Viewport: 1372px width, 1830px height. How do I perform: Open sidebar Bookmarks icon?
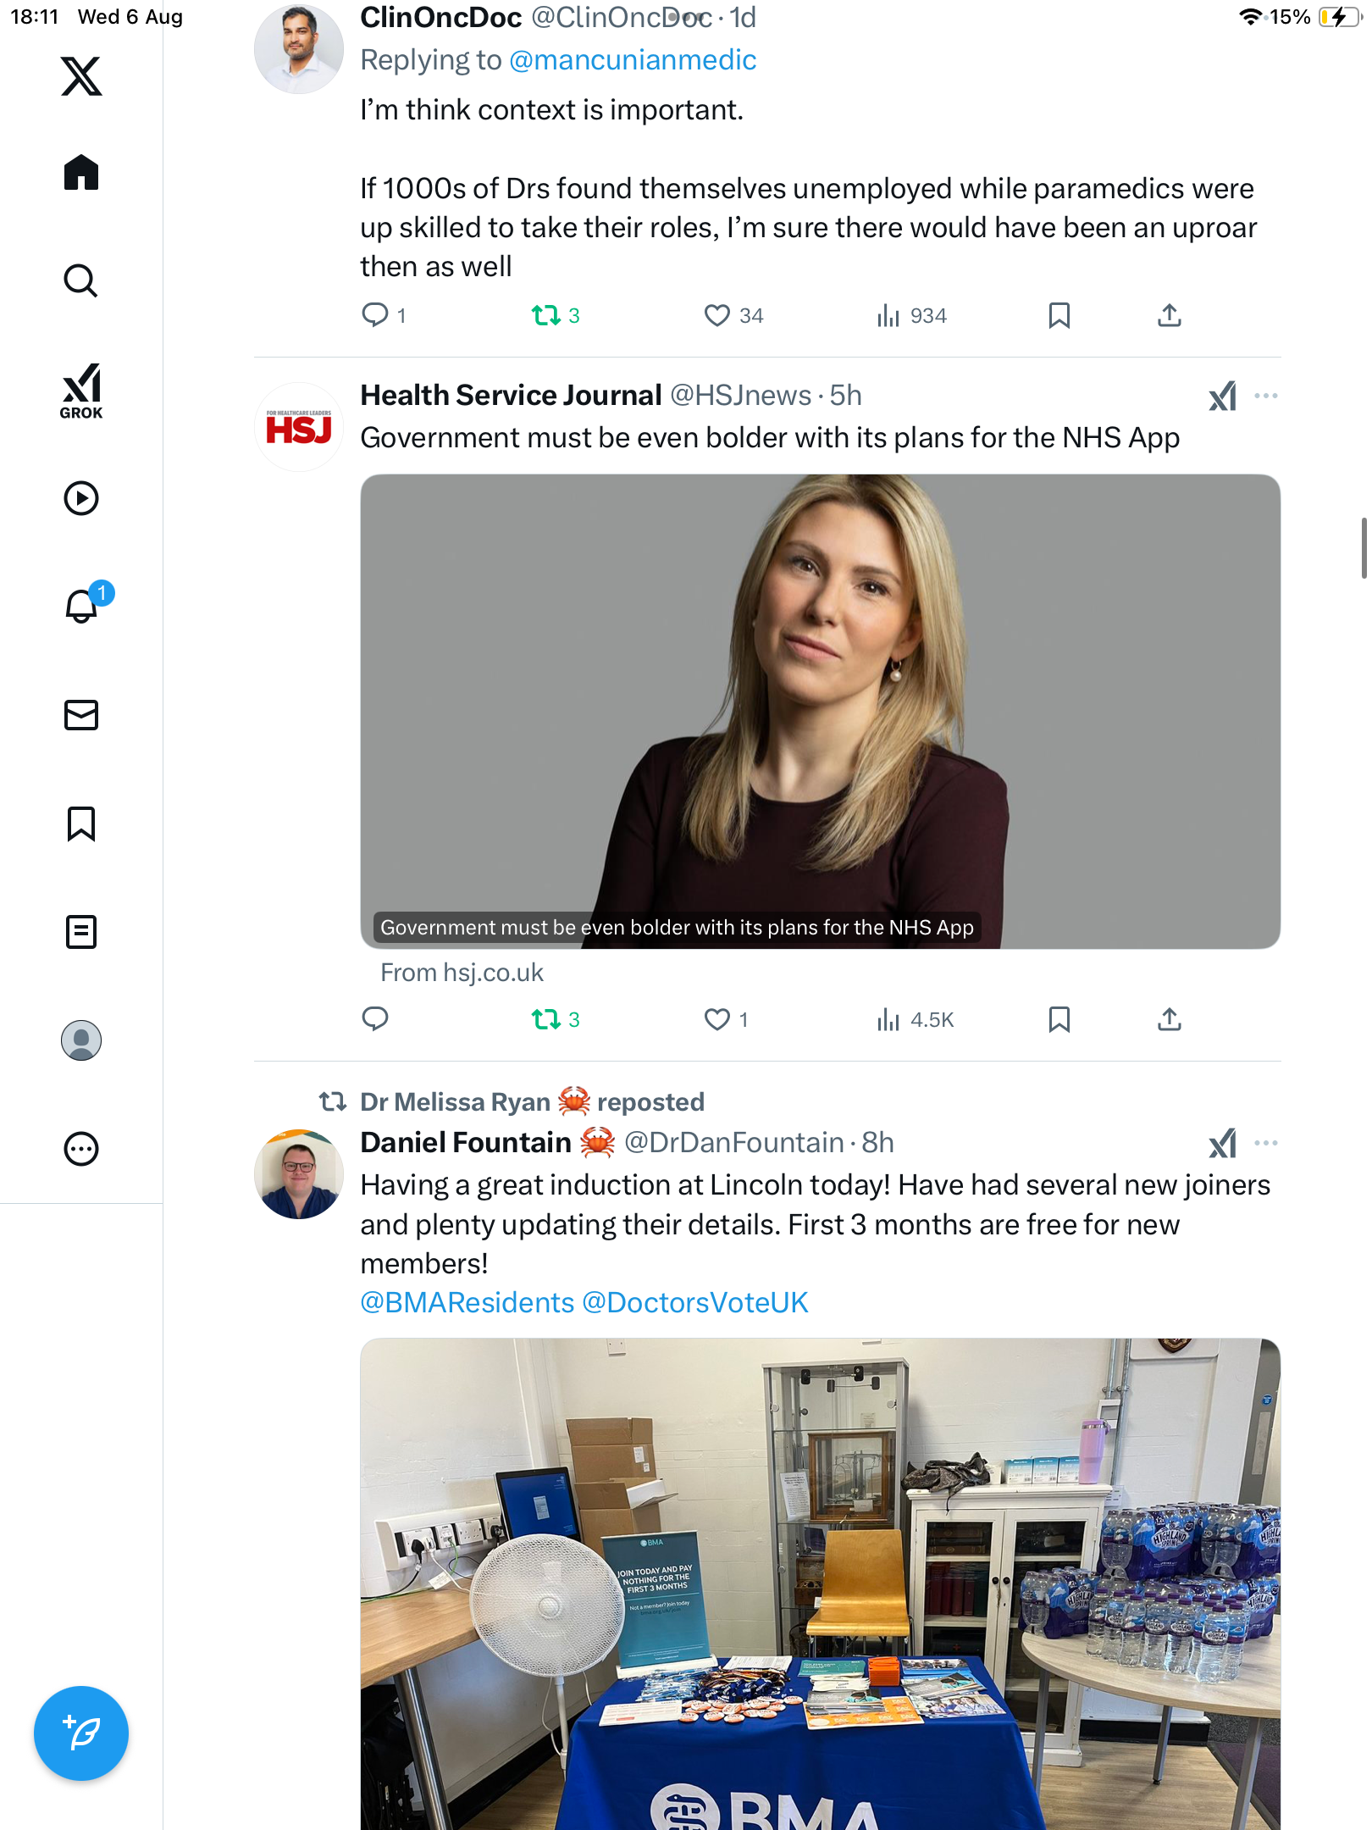(x=81, y=823)
